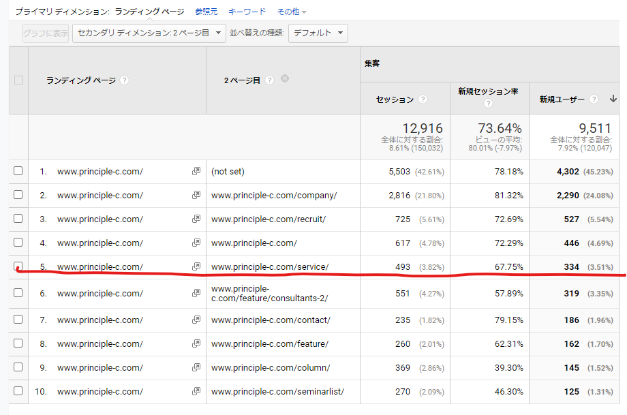Open landing page link in row 10
Screen dimensions: 627x415
tap(100, 391)
